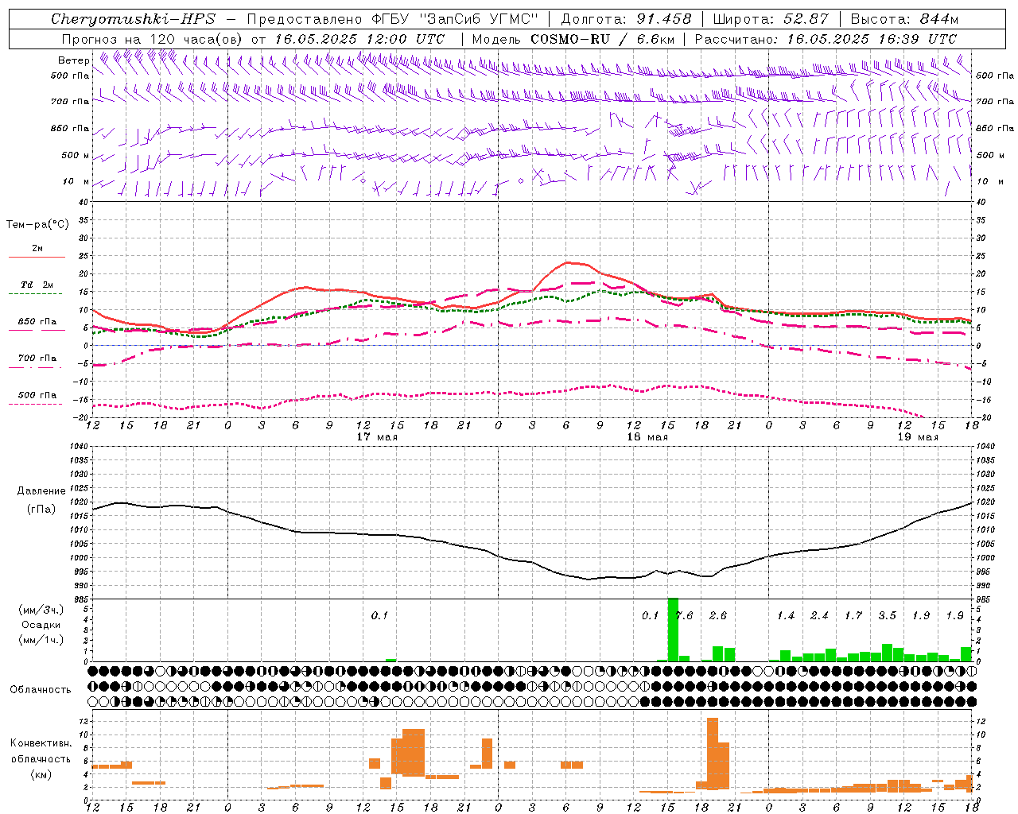Click the Ветер wind panel label
Viewport: 1018px width, 814px height.
click(x=73, y=60)
